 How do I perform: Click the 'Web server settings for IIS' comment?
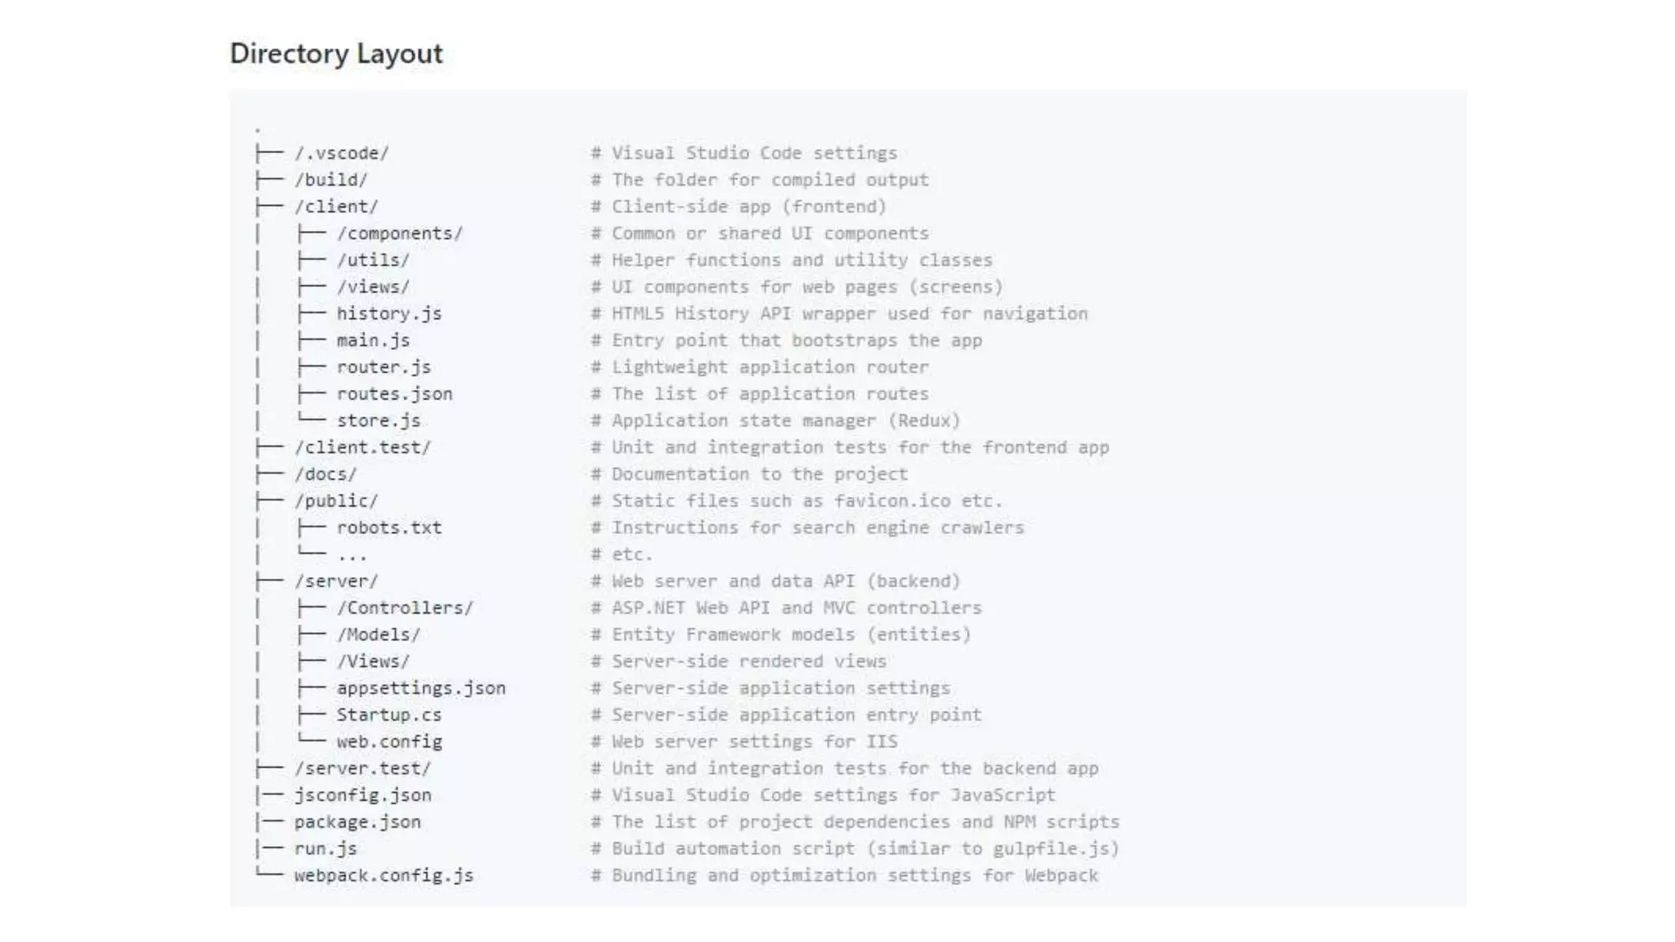tap(754, 742)
